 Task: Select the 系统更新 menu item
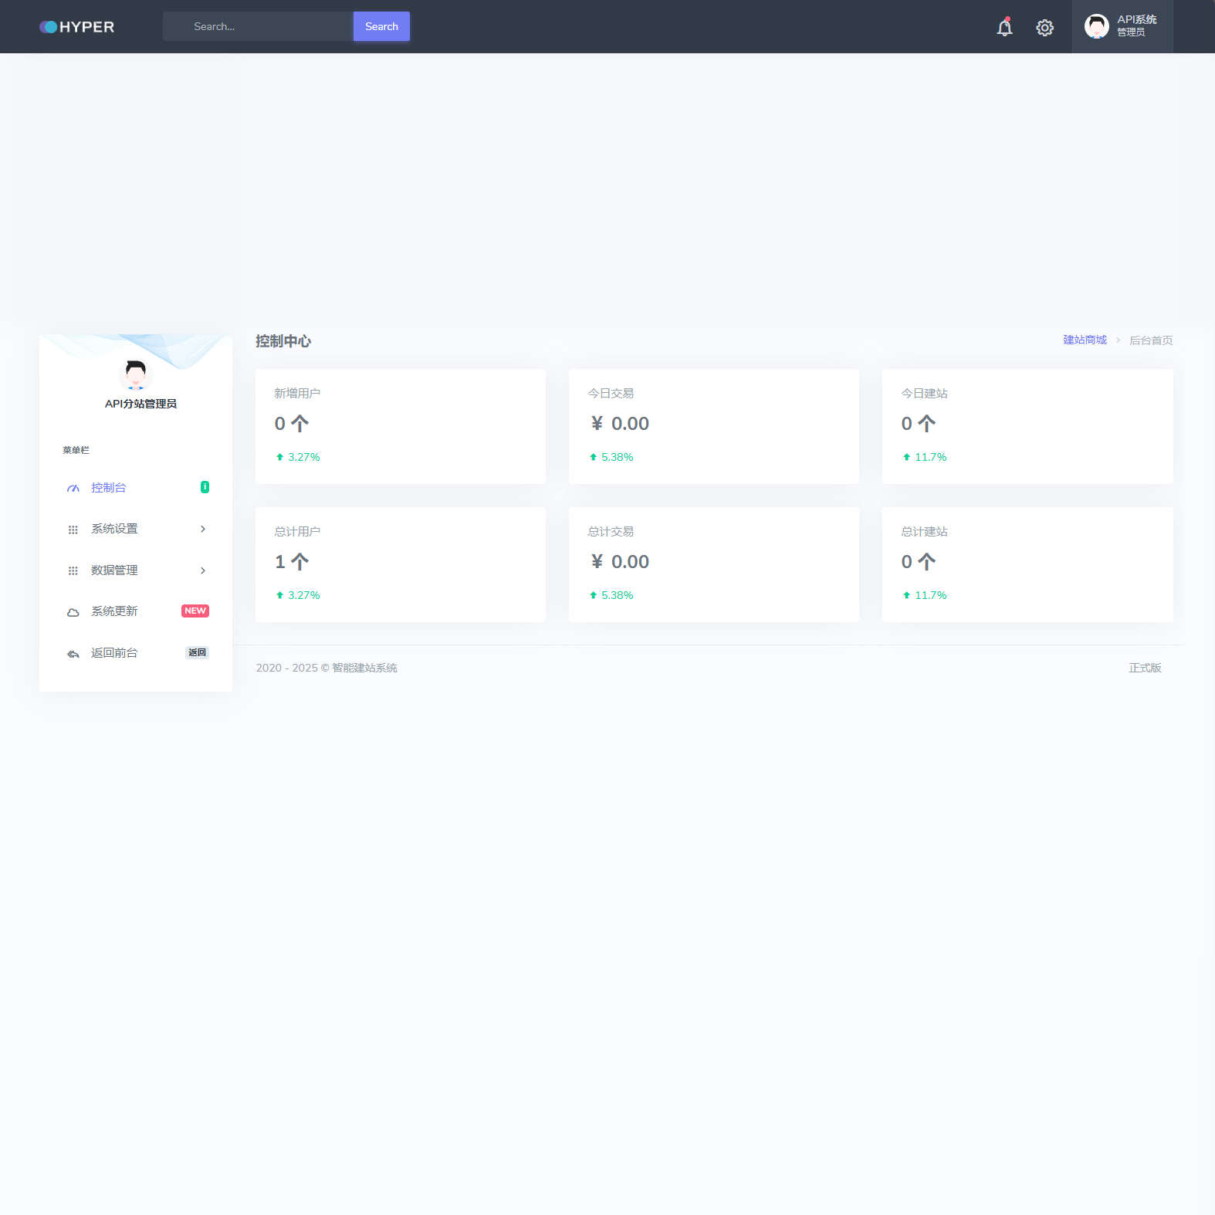tap(136, 611)
